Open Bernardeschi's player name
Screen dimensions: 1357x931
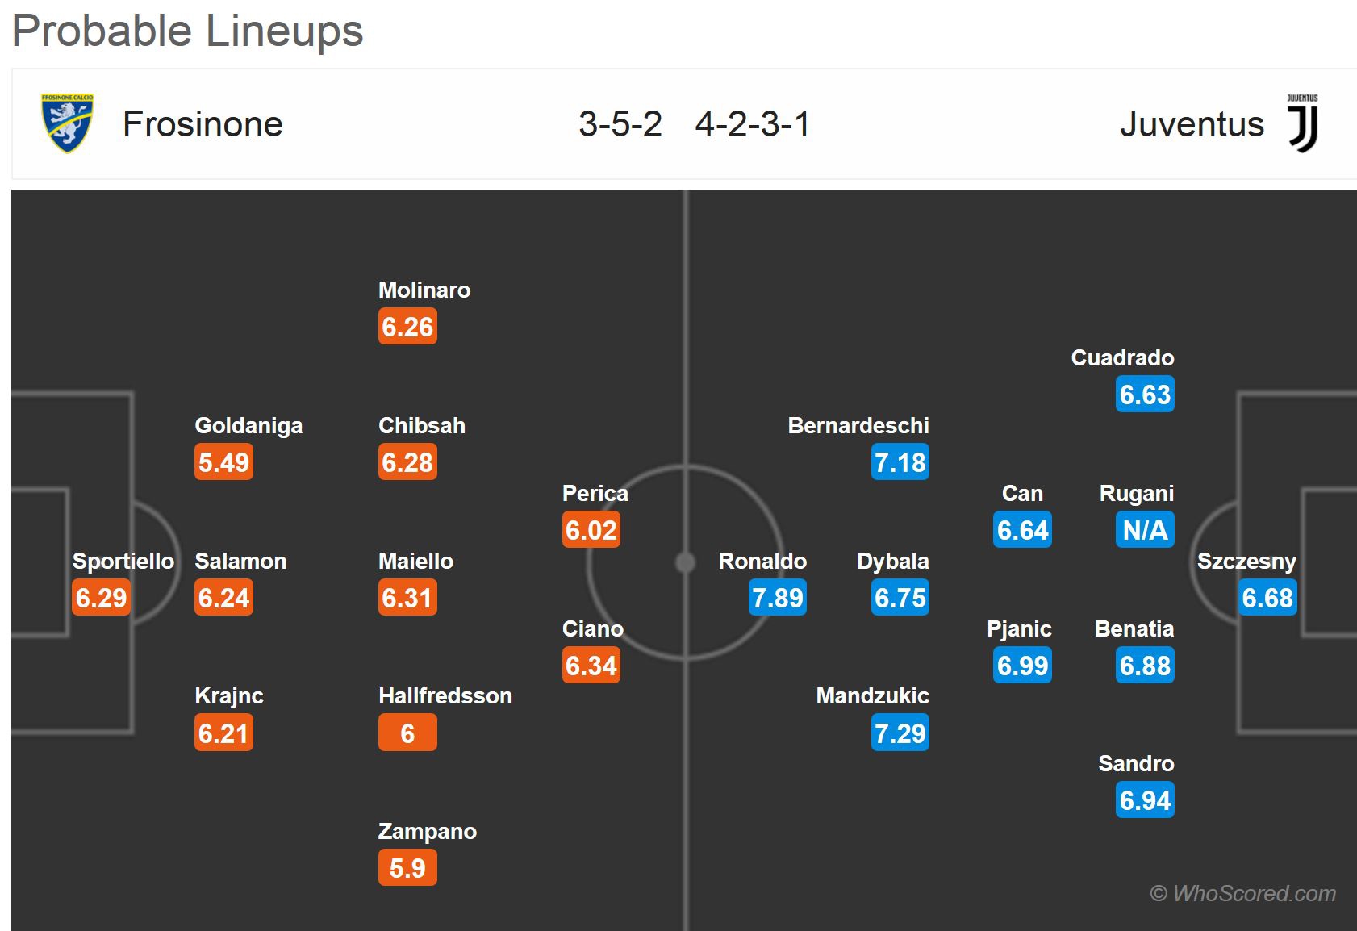858,425
